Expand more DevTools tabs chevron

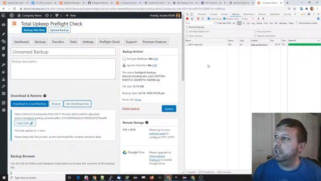point(295,14)
